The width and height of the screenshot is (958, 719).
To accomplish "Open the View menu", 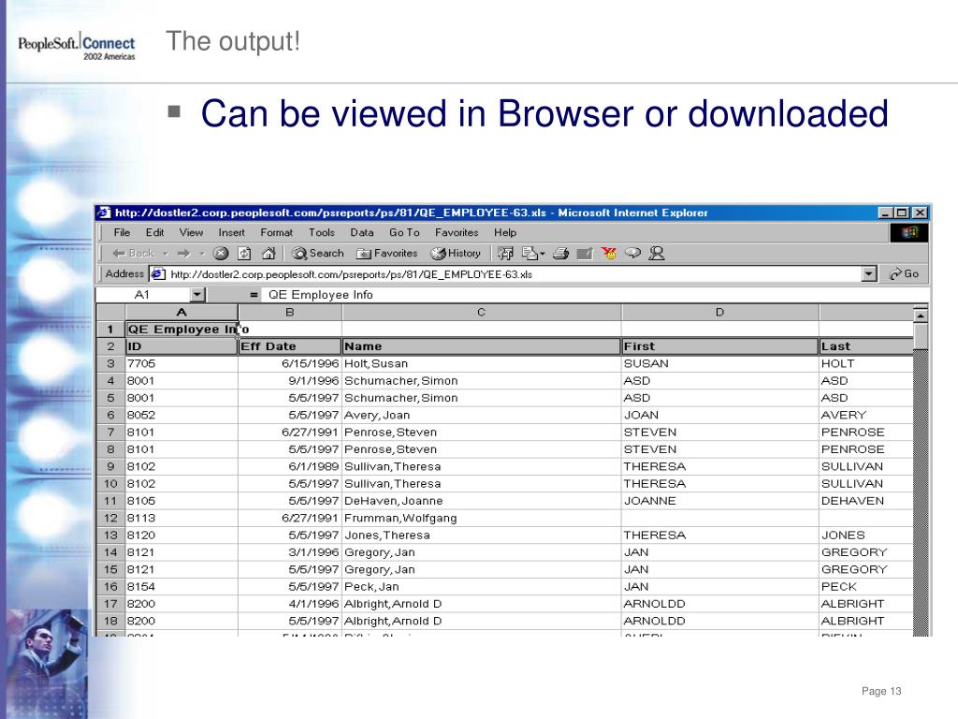I will pos(191,232).
